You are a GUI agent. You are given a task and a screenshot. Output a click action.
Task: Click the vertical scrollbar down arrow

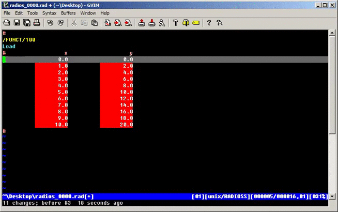click(332, 196)
